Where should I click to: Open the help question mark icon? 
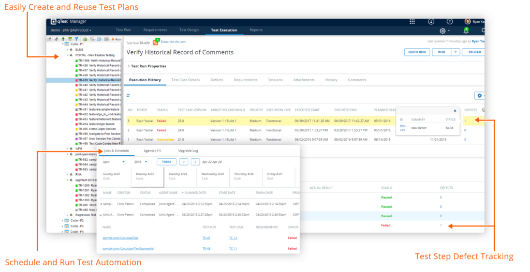tap(450, 22)
